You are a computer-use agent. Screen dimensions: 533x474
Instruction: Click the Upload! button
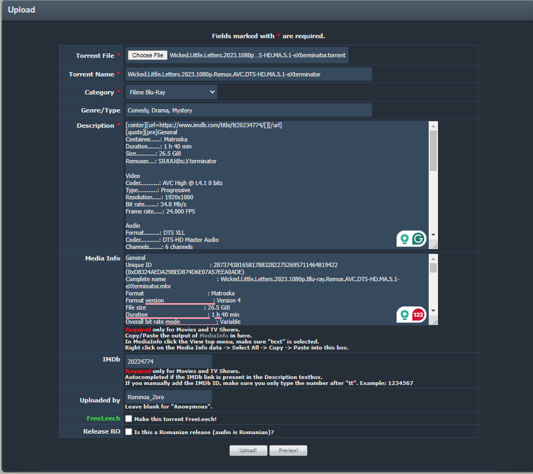[247, 451]
